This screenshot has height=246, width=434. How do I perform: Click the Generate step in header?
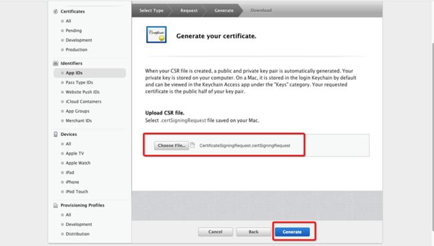(x=224, y=11)
